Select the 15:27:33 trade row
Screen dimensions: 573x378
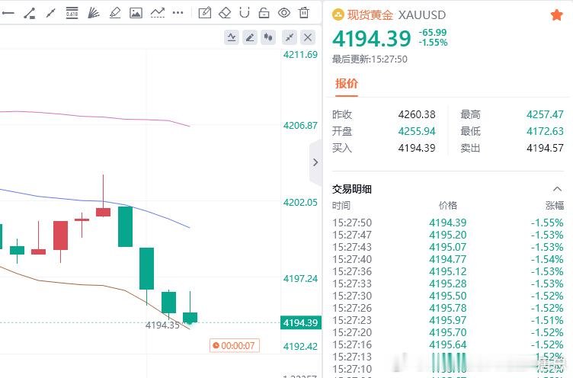tap(448, 283)
